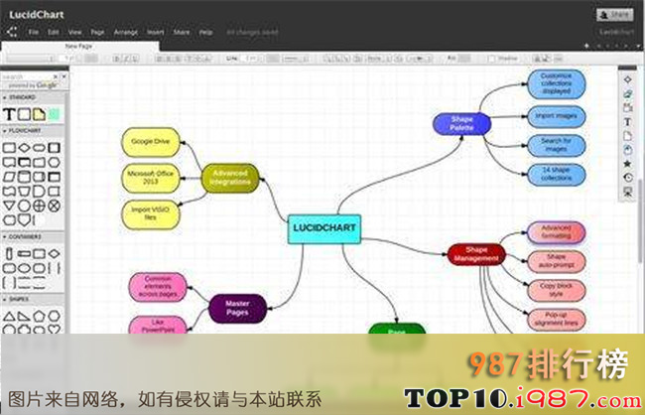Click the add page plus icon

click(587, 46)
